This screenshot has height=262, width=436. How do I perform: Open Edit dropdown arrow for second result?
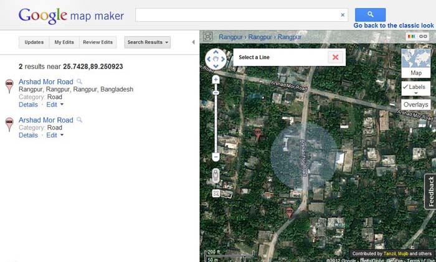[62, 135]
